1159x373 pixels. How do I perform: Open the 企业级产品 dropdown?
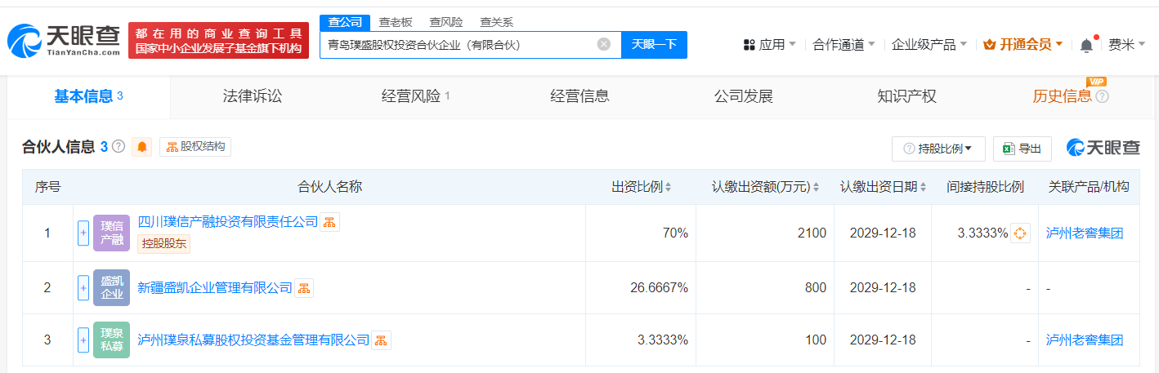click(929, 45)
